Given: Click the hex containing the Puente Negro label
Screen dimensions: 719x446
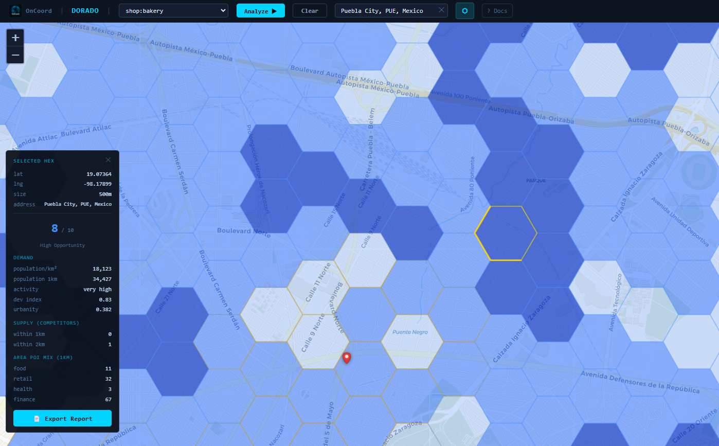Looking at the screenshot, I should click(412, 342).
